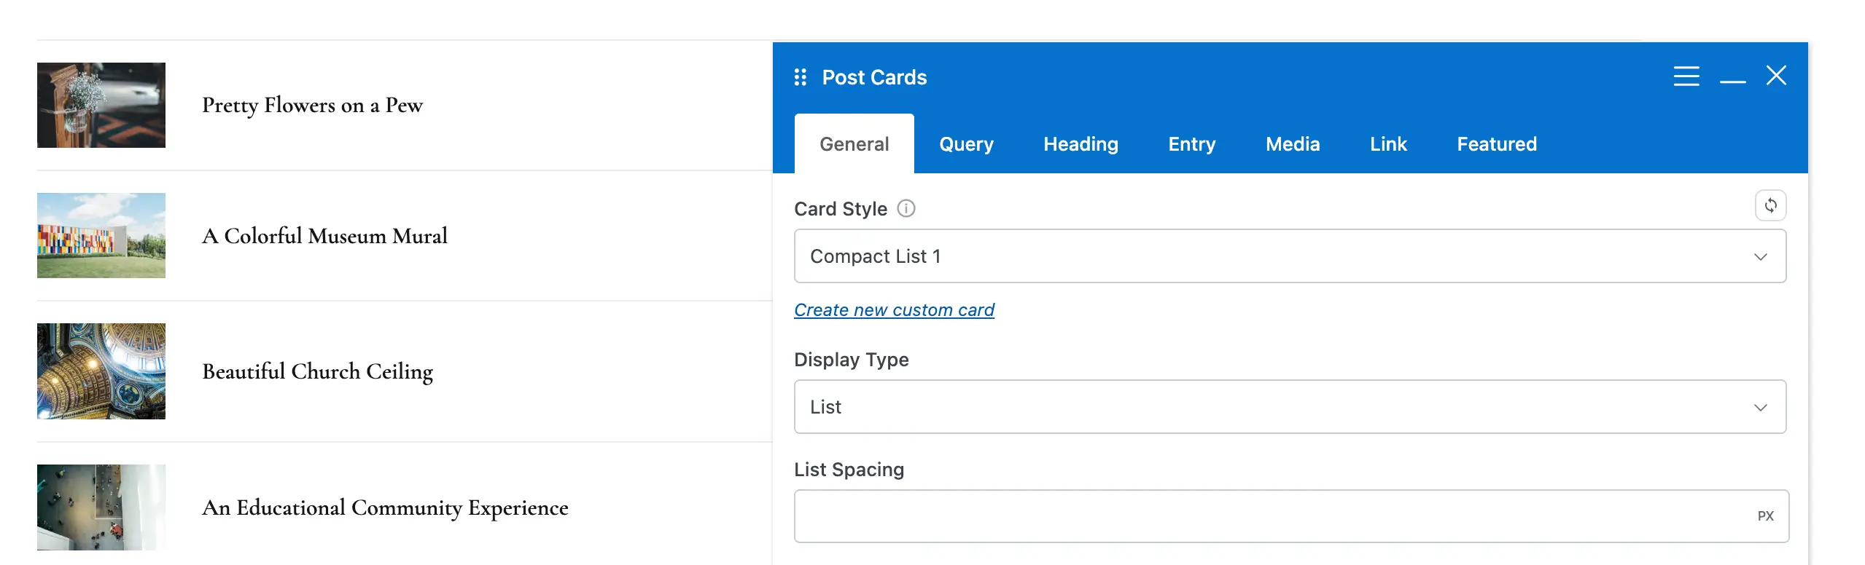
Task: Click the PX unit label
Action: coord(1765,516)
